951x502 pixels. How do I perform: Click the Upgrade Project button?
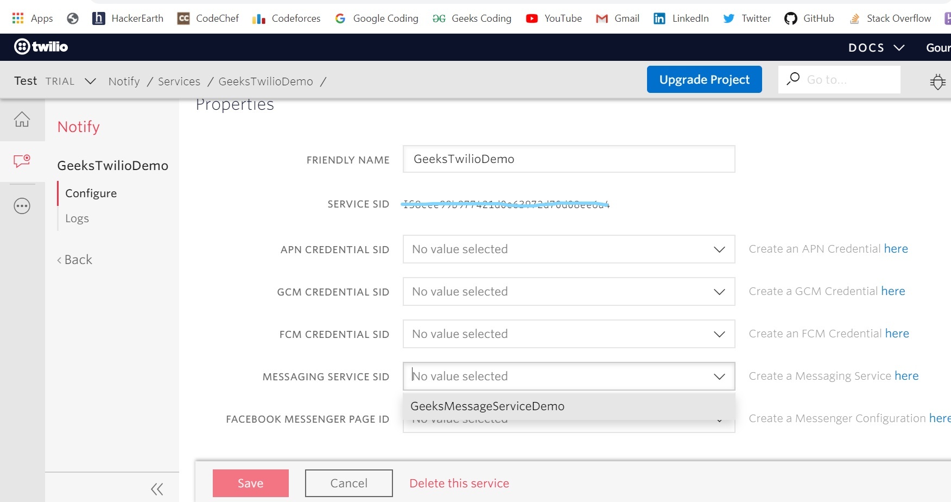[x=705, y=79]
